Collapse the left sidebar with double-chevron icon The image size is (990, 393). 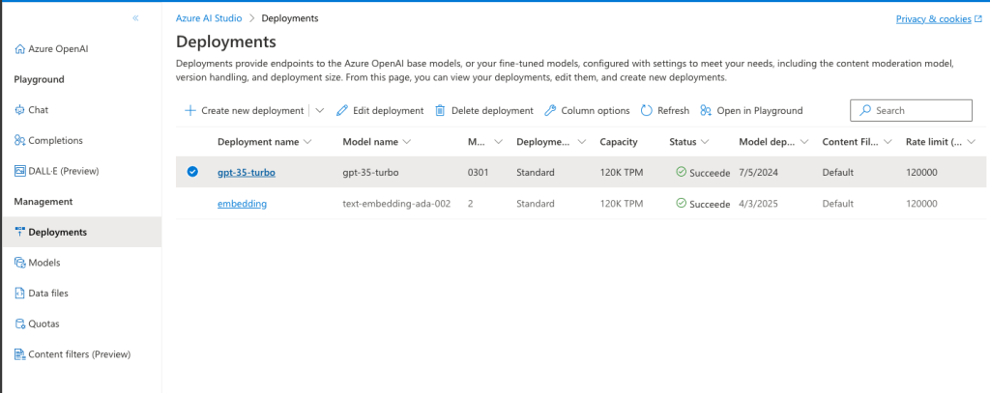point(136,18)
